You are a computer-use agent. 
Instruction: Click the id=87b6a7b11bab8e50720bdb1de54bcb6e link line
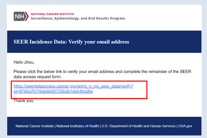point(53,91)
